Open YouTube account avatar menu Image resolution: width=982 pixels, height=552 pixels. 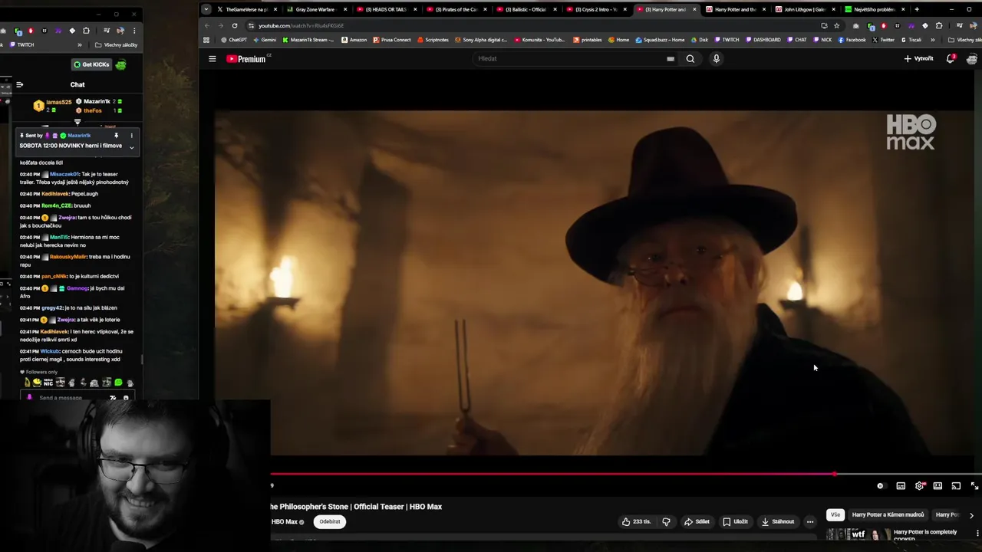(972, 58)
